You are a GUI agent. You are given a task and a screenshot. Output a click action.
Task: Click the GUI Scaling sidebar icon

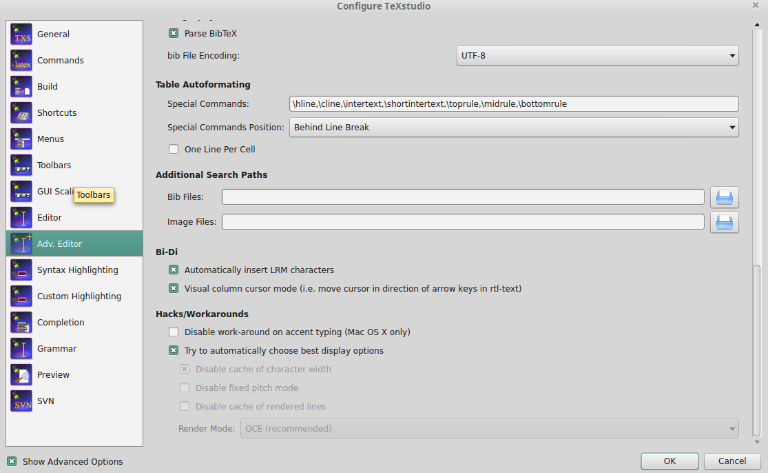[x=21, y=192]
